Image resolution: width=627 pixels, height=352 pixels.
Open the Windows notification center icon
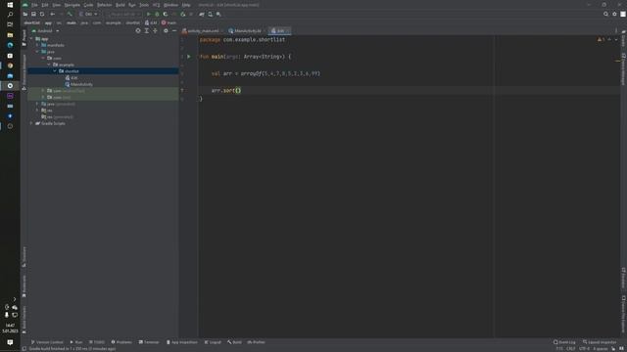click(10, 342)
